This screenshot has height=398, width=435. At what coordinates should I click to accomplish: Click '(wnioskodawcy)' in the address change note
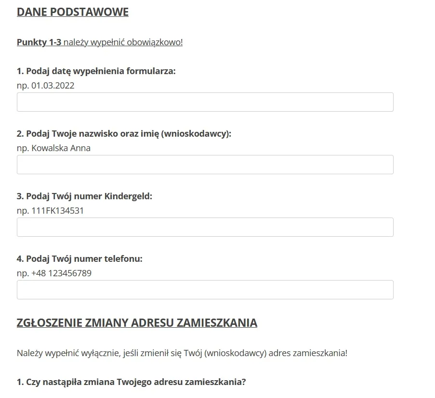click(x=235, y=353)
